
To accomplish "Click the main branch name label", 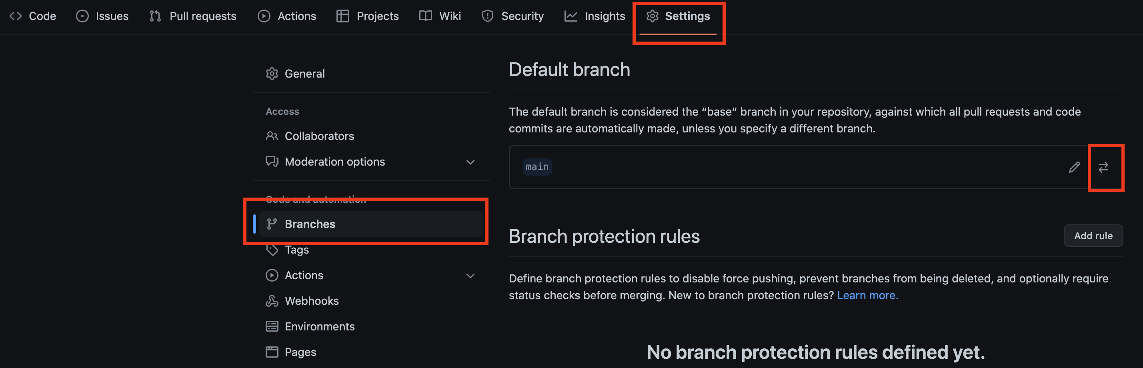I will [x=537, y=167].
